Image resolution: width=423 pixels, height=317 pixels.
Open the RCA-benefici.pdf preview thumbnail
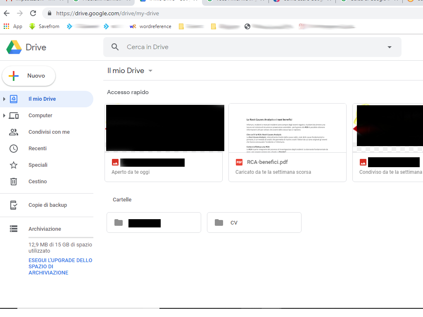tap(288, 128)
